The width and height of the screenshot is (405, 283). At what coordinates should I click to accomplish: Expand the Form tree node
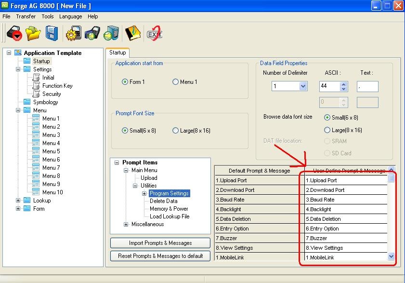coord(18,208)
